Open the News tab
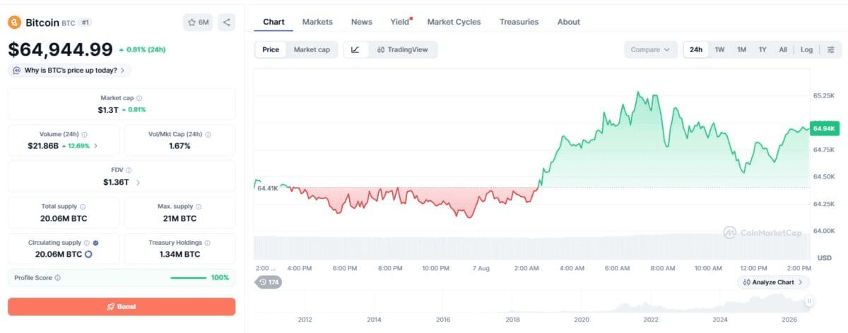This screenshot has height=333, width=848. [362, 22]
